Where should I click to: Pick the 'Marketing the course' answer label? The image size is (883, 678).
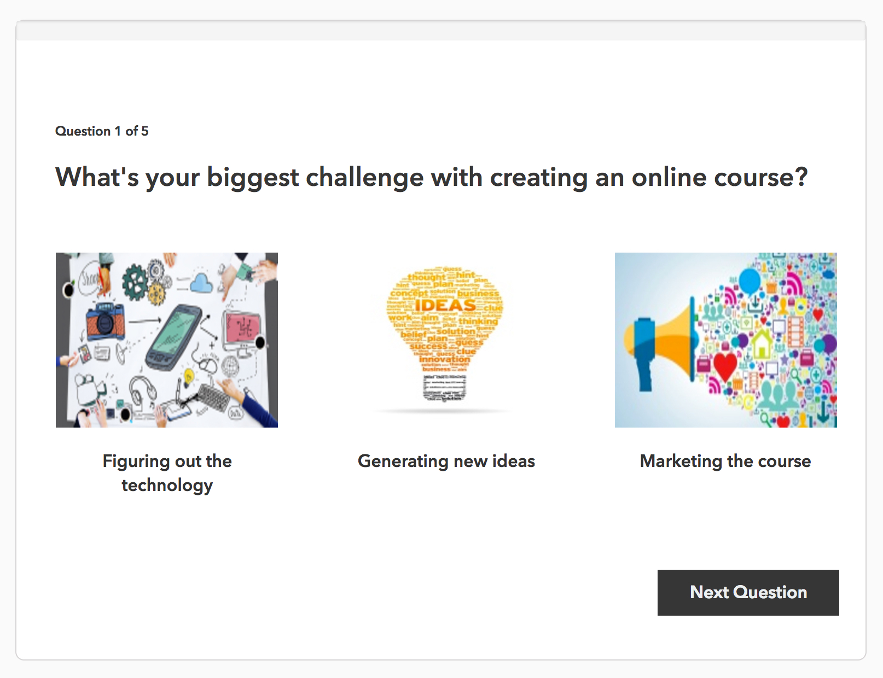(x=725, y=461)
